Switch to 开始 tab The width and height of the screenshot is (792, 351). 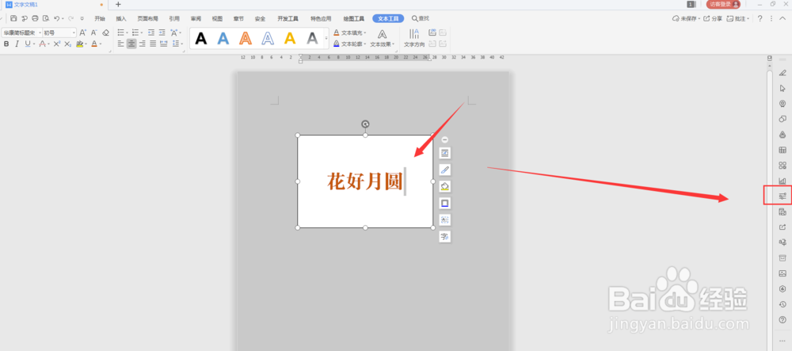pos(100,19)
